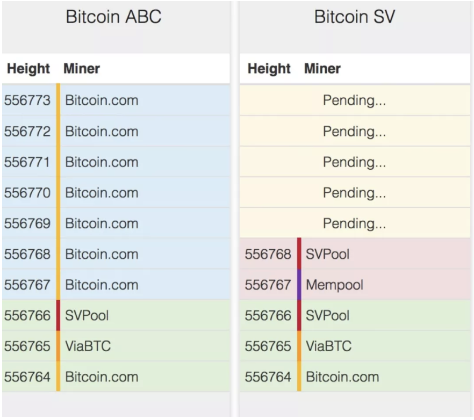Click the Bitcoin SV chain title
The width and height of the screenshot is (474, 420).
pyautogui.click(x=354, y=17)
